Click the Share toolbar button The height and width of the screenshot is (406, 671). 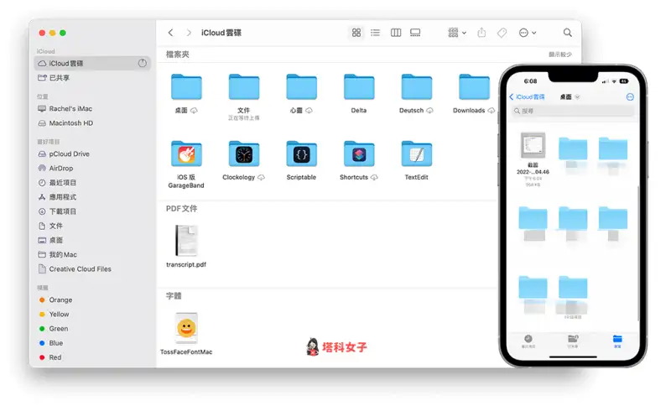click(481, 33)
